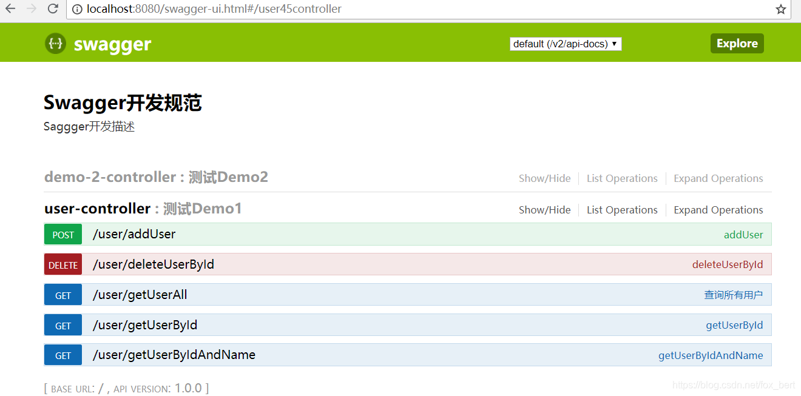
Task: Click GET badge for getUserAll
Action: tap(63, 295)
